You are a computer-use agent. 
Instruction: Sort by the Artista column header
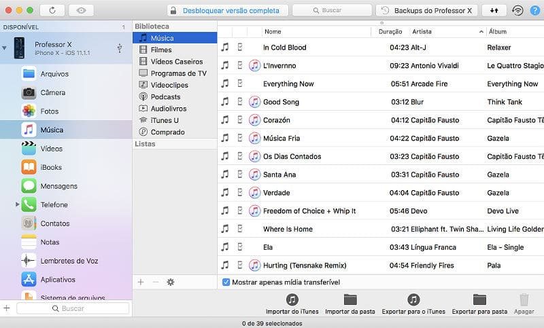point(447,31)
